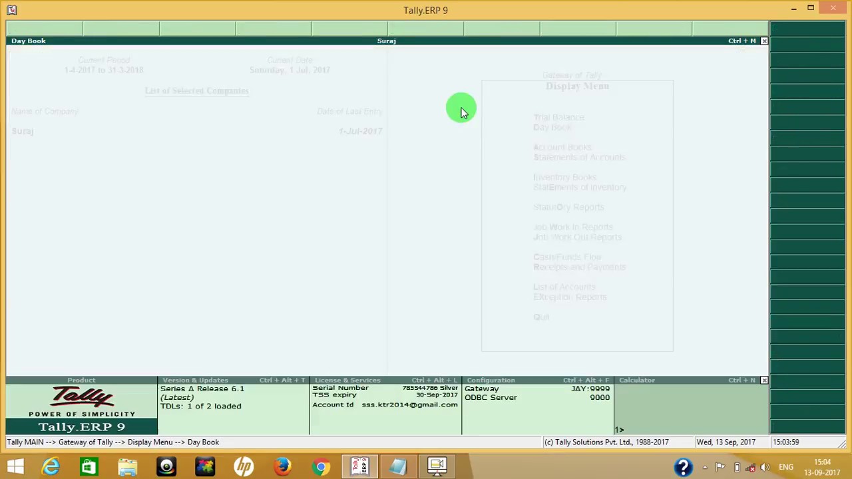Screen dimensions: 852x479
Task: Click the Serial Number value 785544786 Silver
Action: (430, 388)
